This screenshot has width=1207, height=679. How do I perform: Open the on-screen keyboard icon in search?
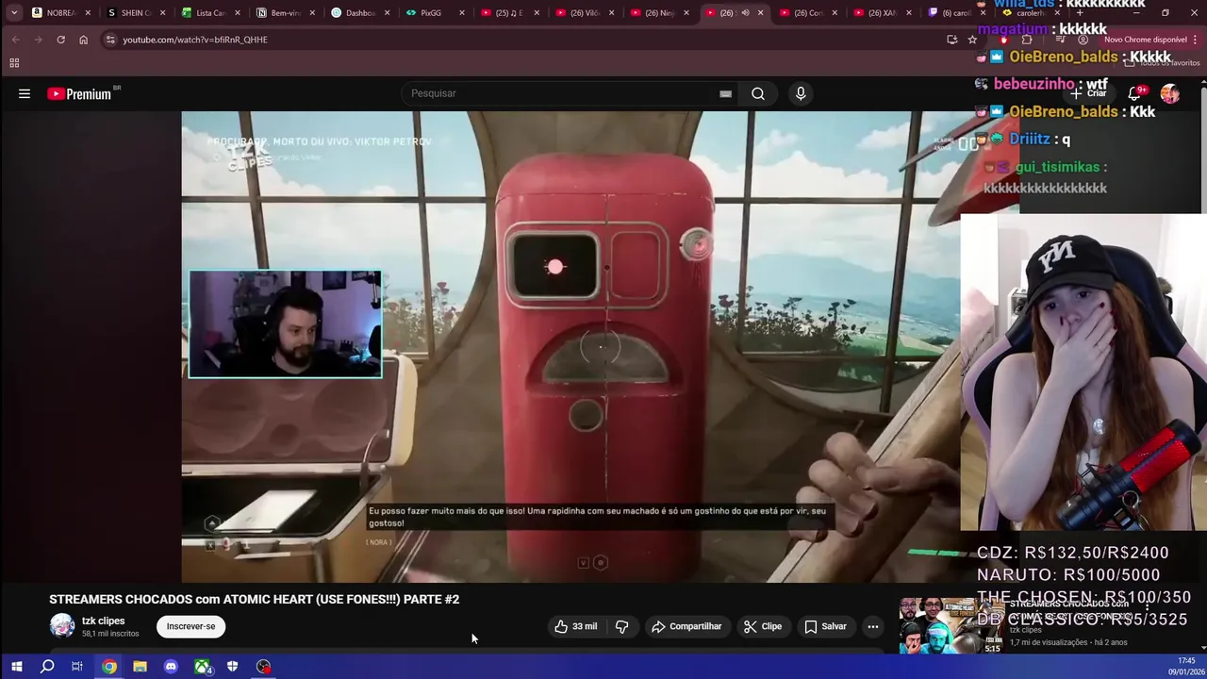tap(725, 93)
